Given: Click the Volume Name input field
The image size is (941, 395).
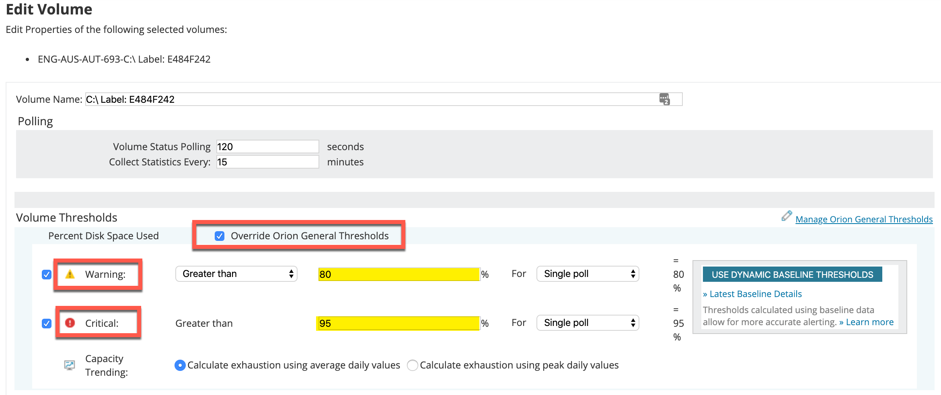Looking at the screenshot, I should (384, 99).
